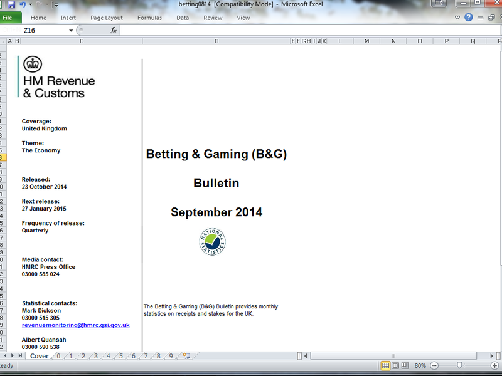Select column C header
502x376 pixels.
82,41
